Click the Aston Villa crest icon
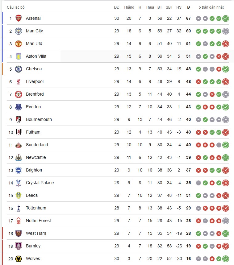This screenshot has width=234, height=265. click(19, 56)
